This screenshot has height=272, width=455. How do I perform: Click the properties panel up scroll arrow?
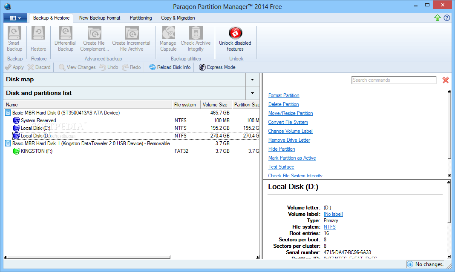pos(449,182)
